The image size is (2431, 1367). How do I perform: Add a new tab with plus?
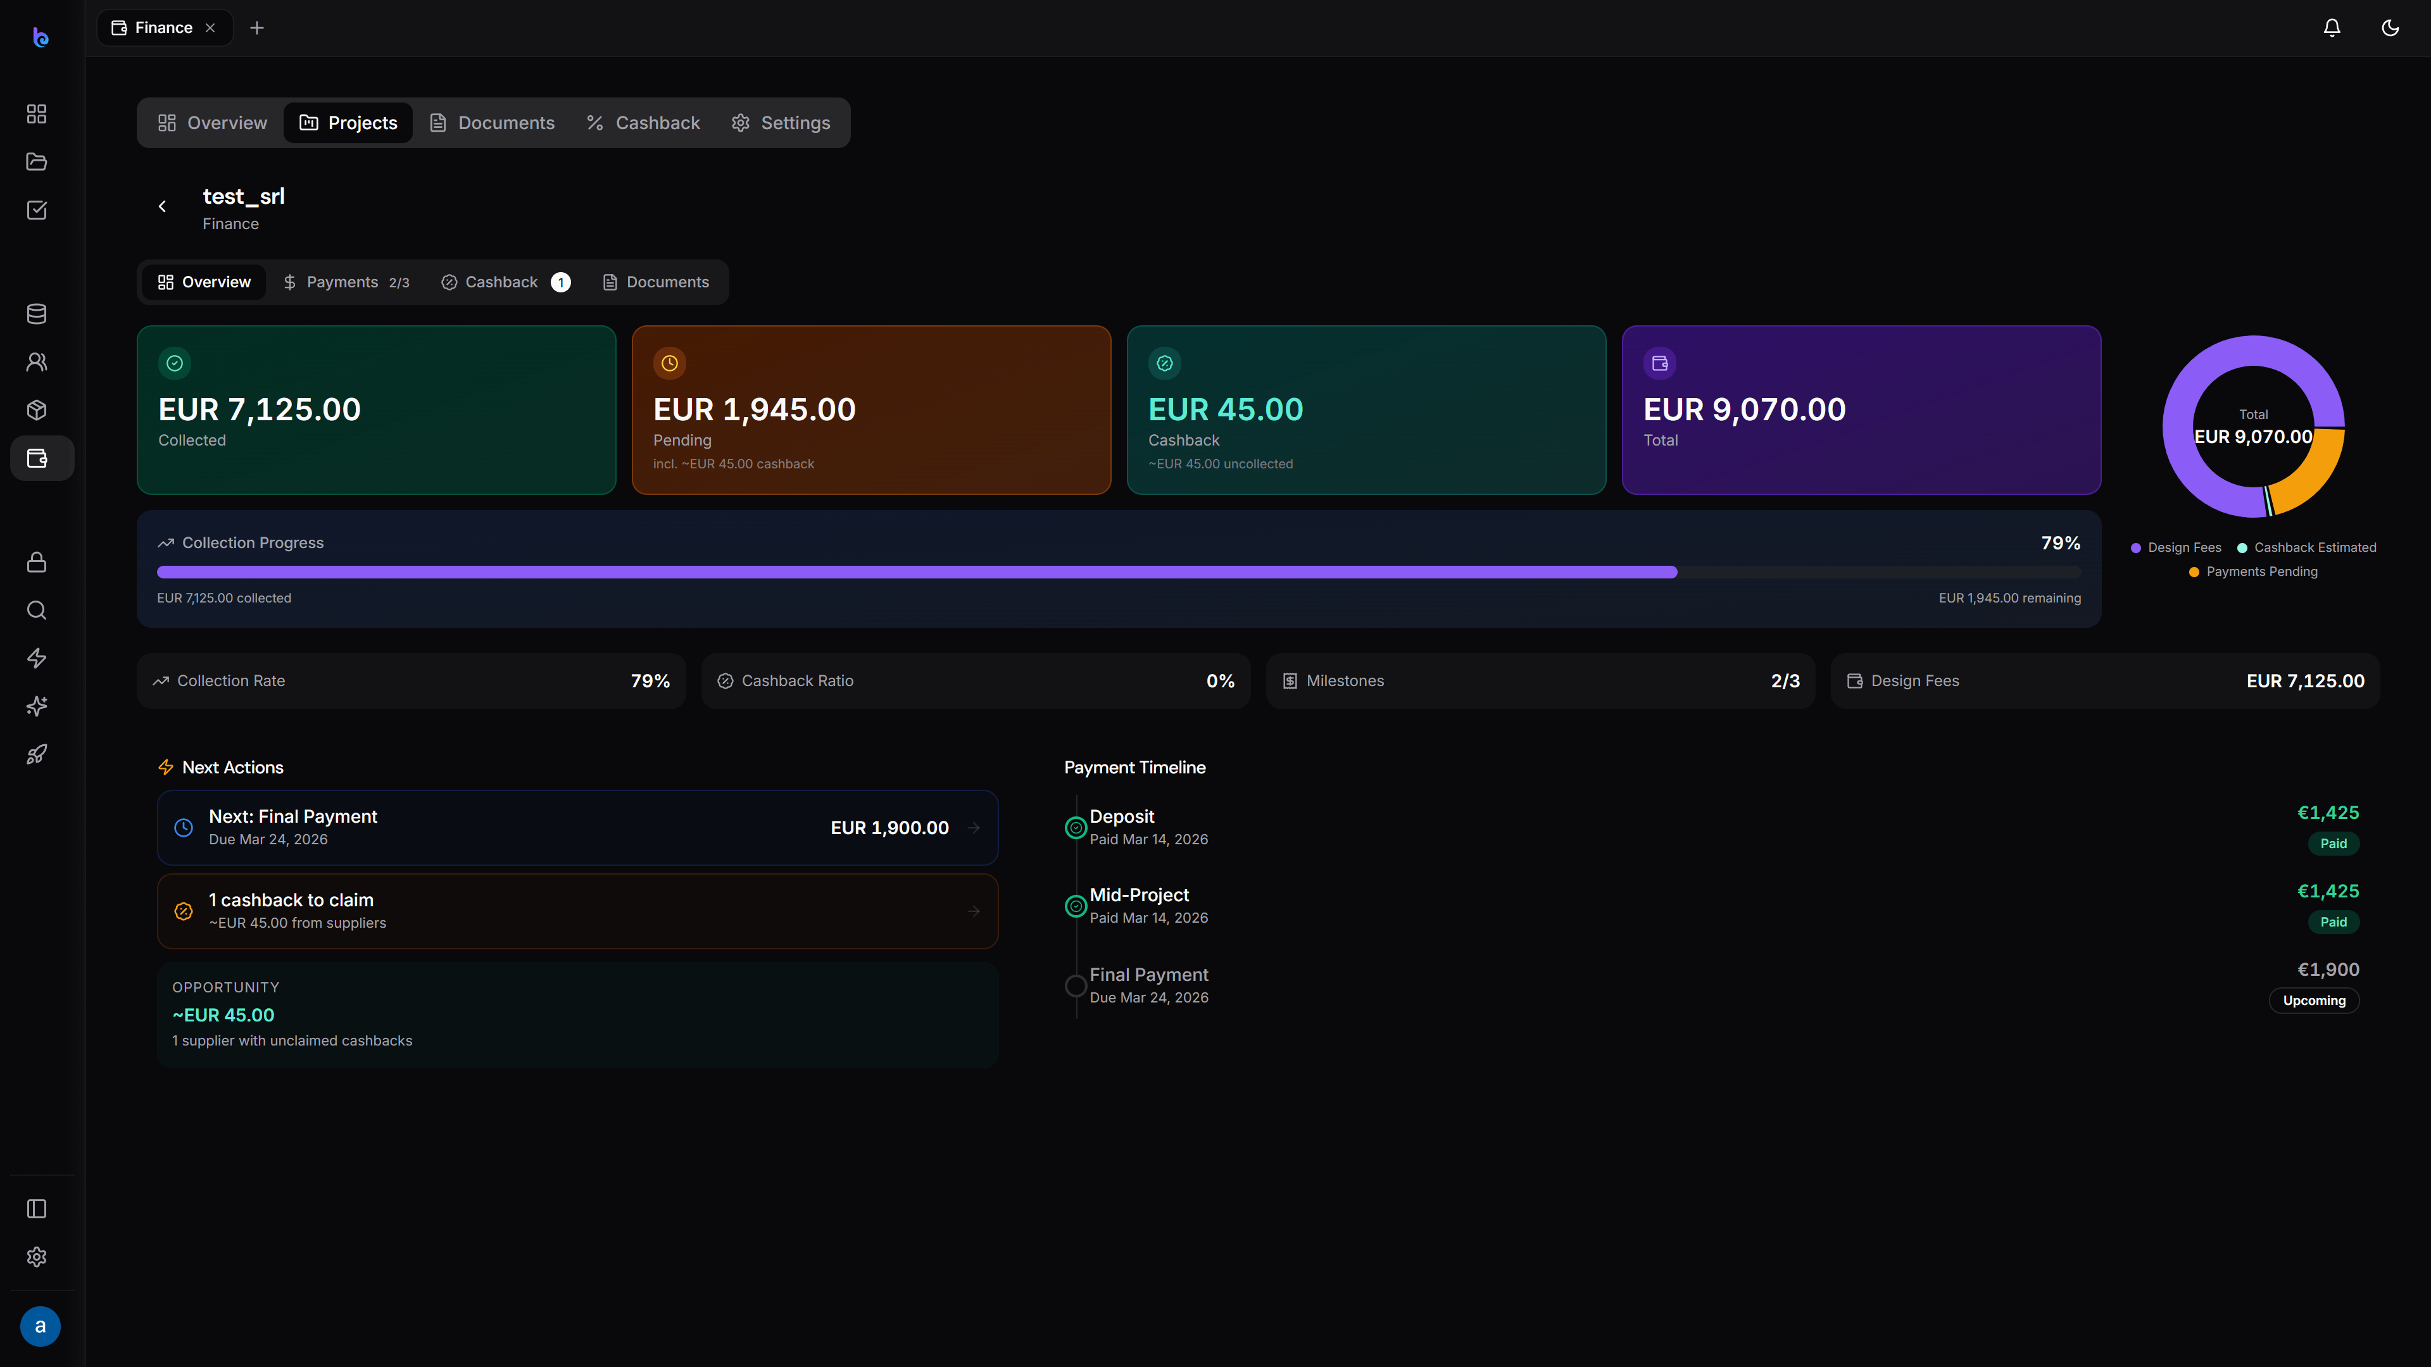[x=256, y=28]
